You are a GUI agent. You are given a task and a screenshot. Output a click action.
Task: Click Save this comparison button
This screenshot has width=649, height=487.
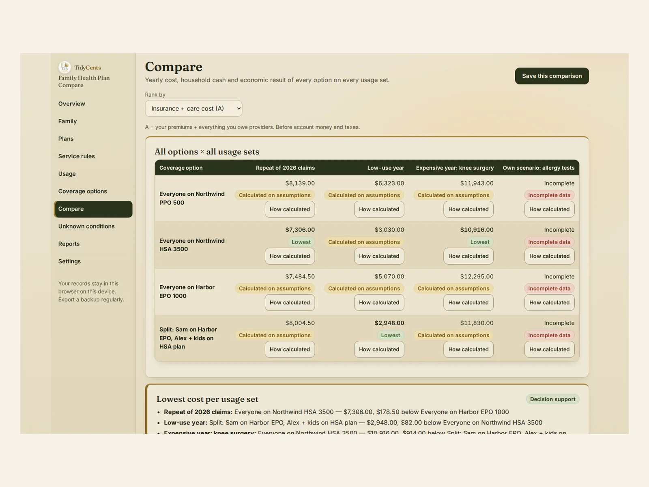[x=552, y=76]
